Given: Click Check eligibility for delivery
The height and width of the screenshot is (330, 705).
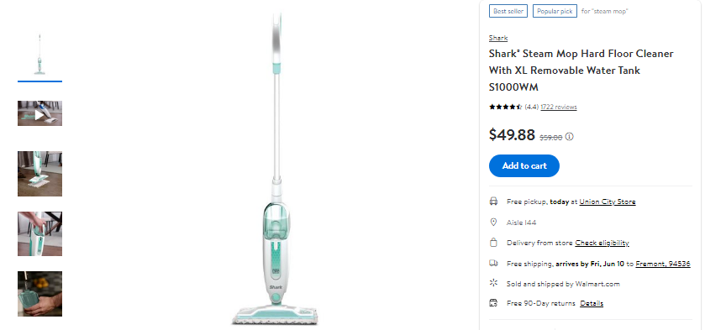Looking at the screenshot, I should click(602, 243).
